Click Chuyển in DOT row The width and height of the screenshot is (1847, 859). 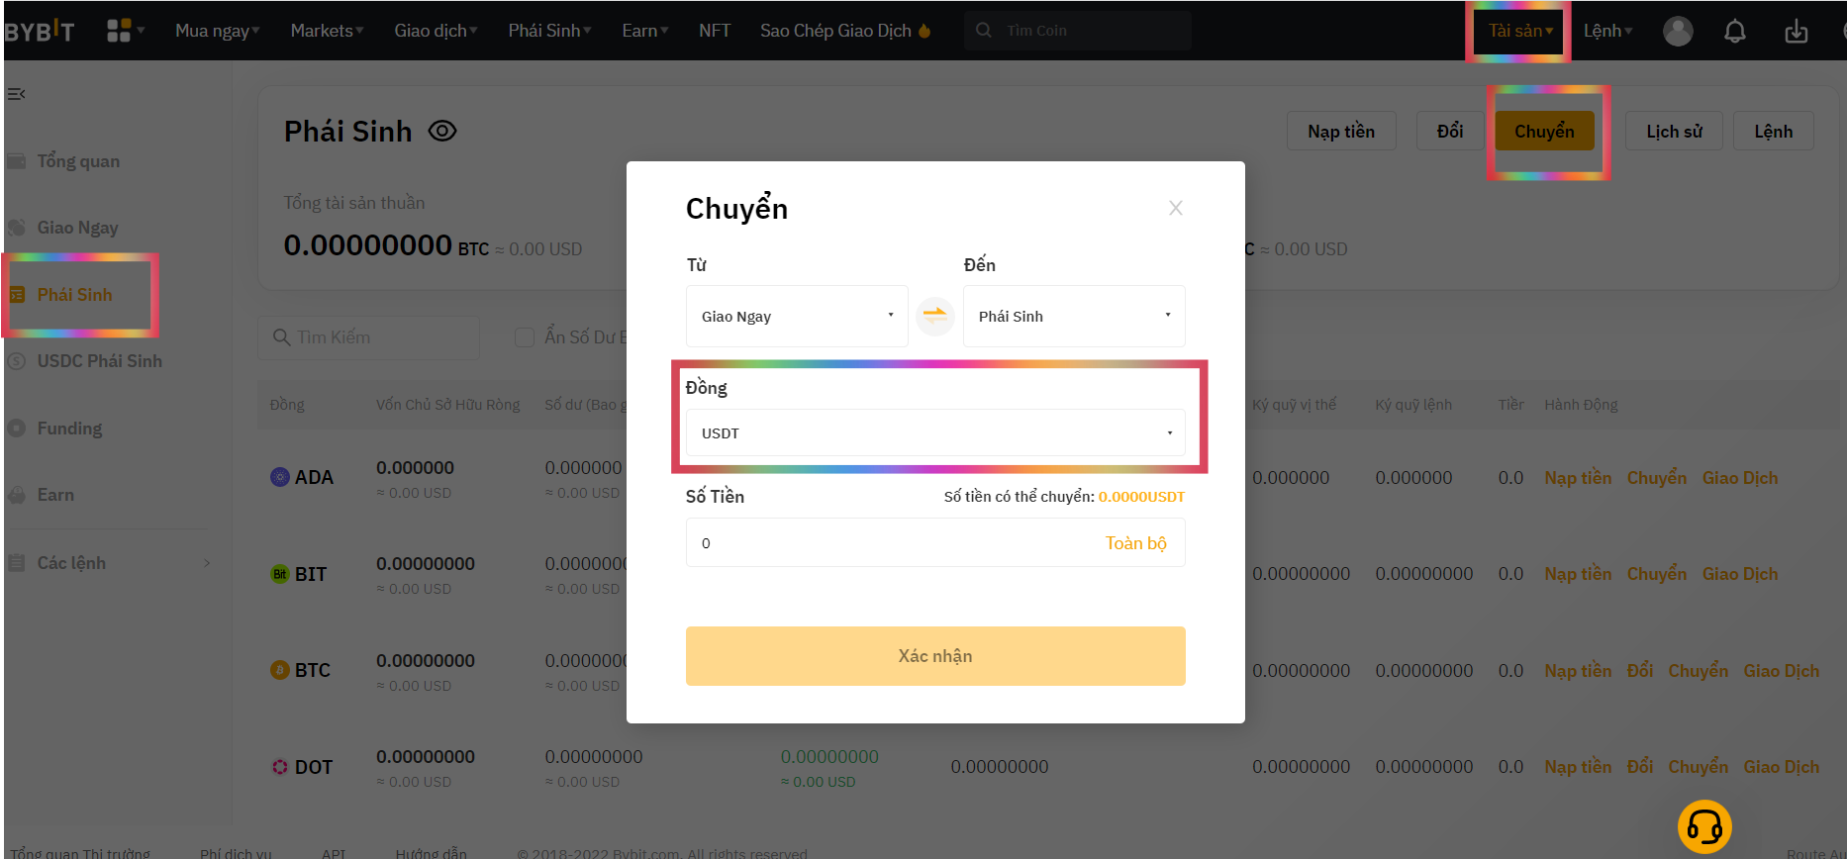point(1698,767)
